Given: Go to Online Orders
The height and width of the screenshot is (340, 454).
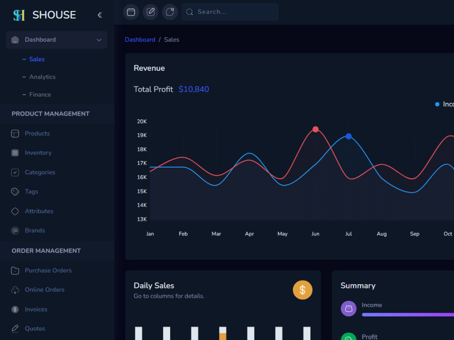Looking at the screenshot, I should 44,290.
